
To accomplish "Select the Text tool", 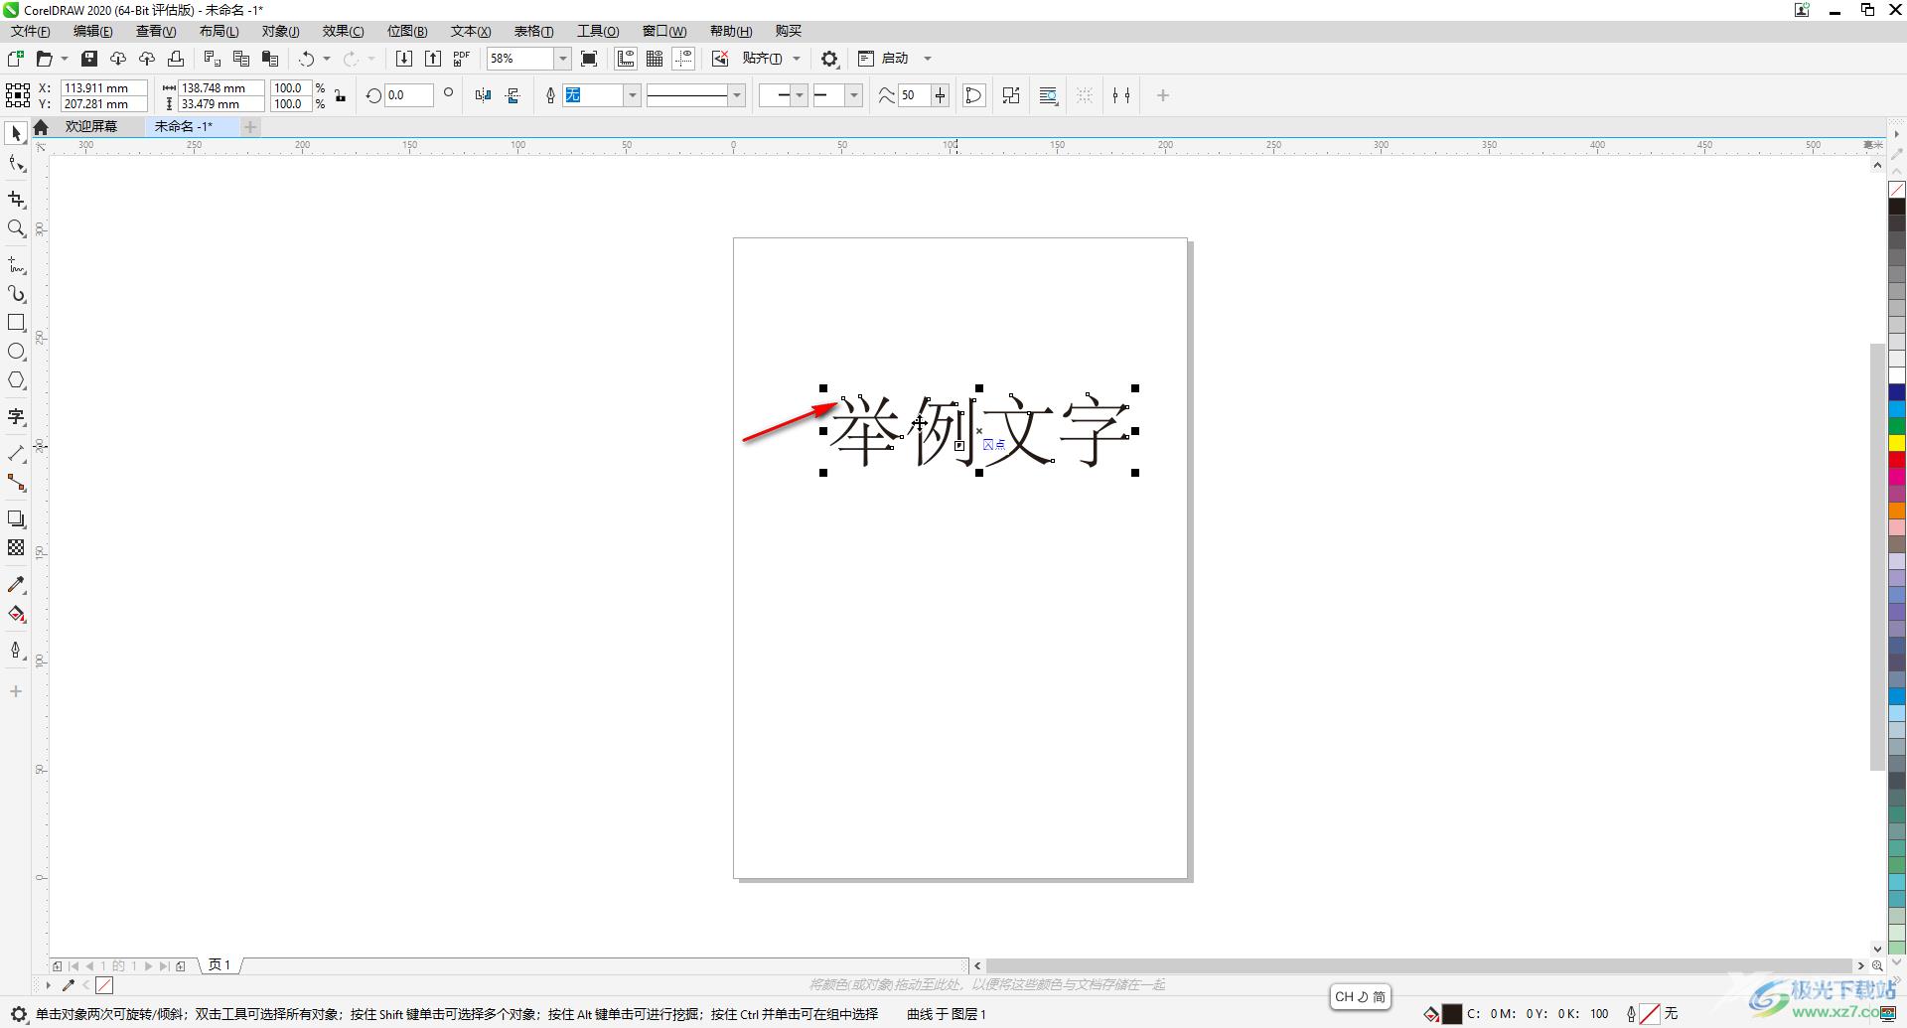I will [16, 417].
